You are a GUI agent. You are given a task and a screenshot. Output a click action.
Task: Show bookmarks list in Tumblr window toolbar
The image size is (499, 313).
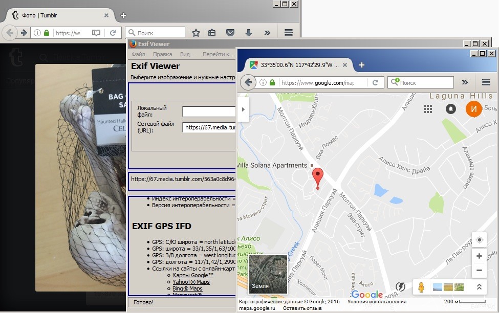tap(212, 32)
